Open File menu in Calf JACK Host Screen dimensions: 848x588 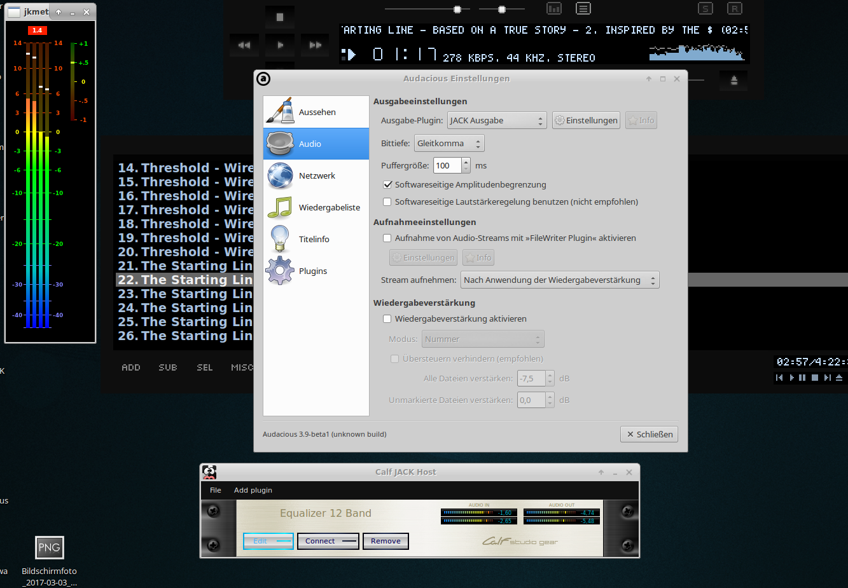point(216,490)
